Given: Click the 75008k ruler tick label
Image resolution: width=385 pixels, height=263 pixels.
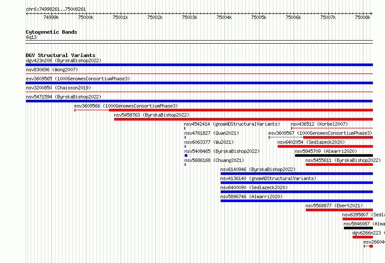Looking at the screenshot, I should (363, 17).
